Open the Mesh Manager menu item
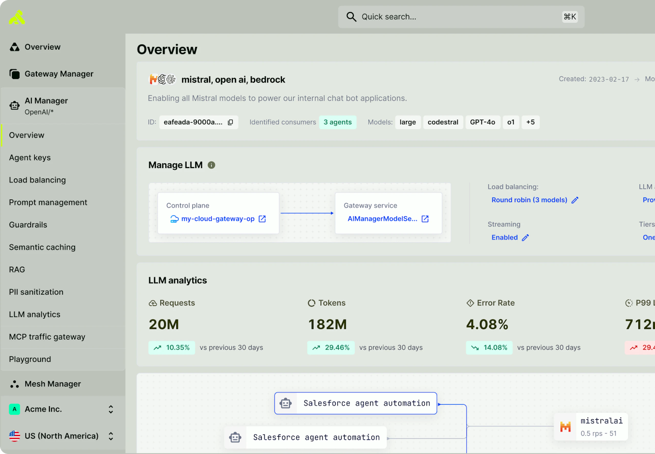The width and height of the screenshot is (655, 454). click(x=53, y=384)
